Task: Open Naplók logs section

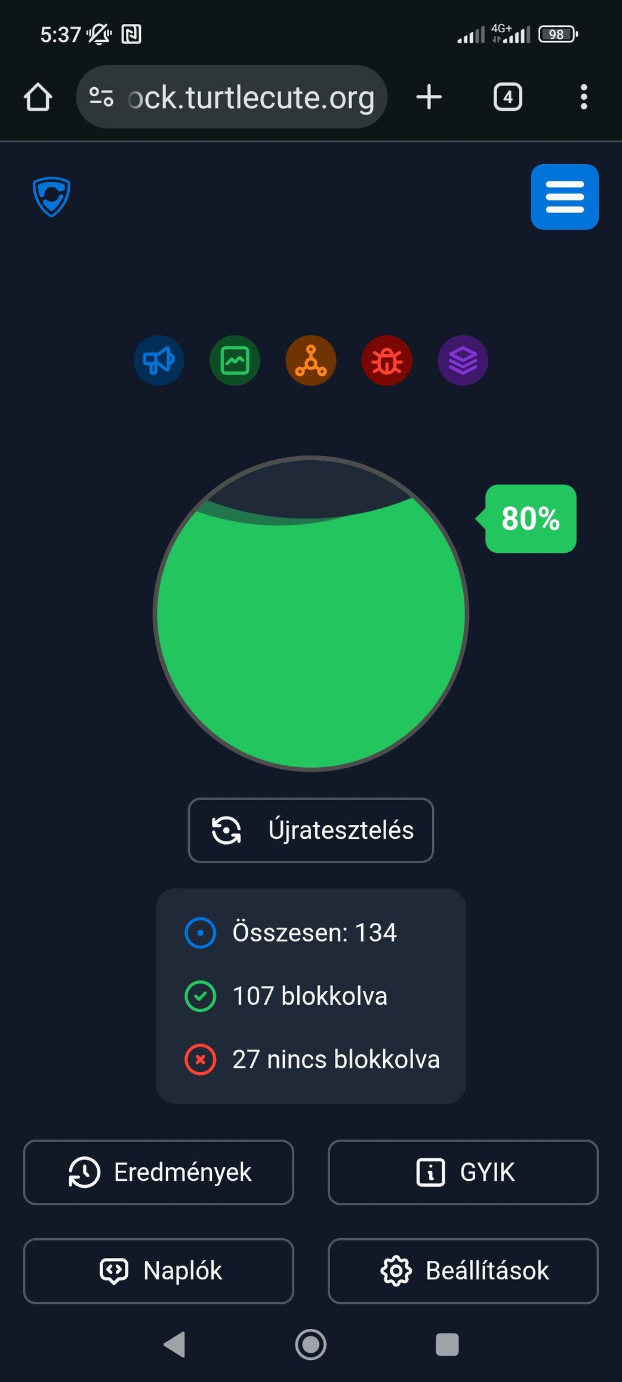Action: pos(159,1270)
